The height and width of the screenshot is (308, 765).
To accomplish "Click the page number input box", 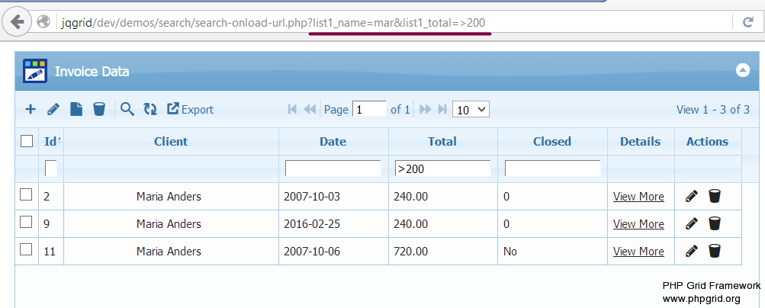I will pos(370,110).
